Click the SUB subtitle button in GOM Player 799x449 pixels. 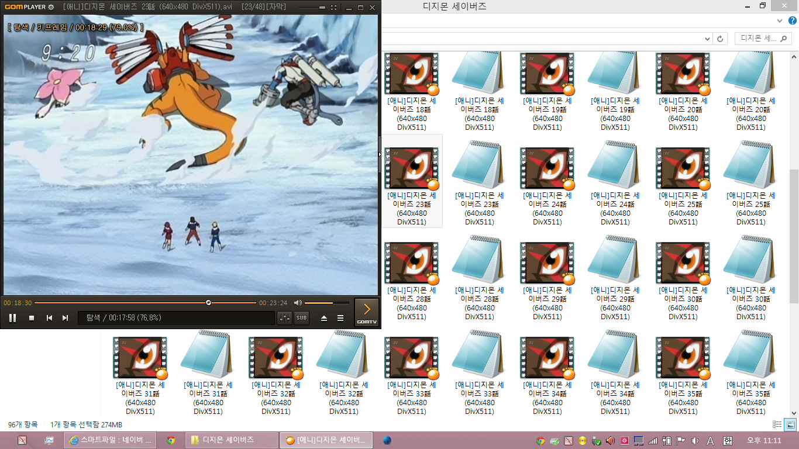click(x=301, y=318)
